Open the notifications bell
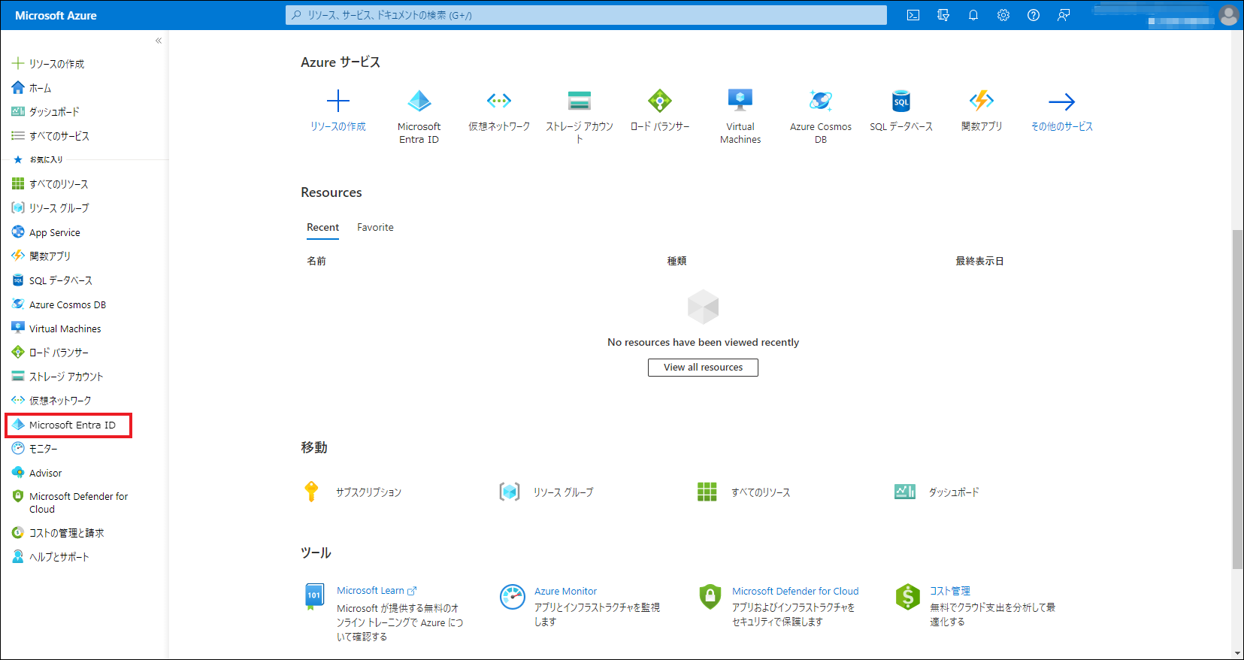The height and width of the screenshot is (660, 1244). (973, 15)
